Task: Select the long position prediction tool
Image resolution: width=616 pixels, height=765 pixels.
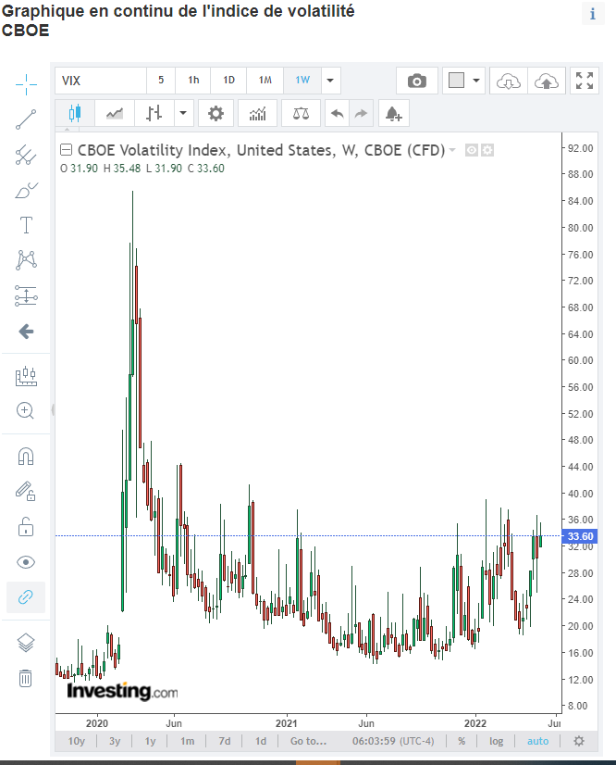Action: click(x=26, y=295)
